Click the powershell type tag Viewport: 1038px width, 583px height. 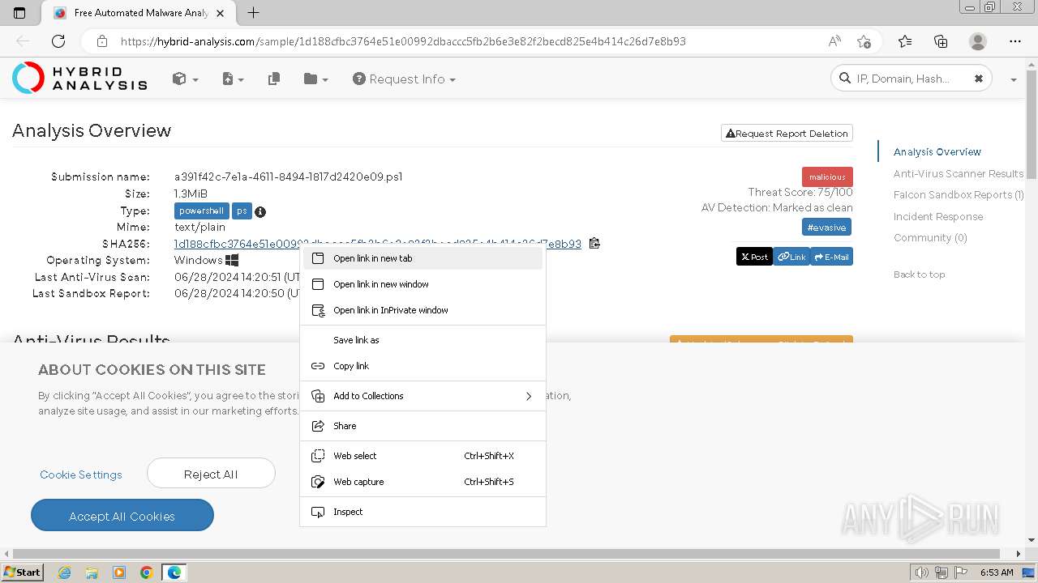(x=202, y=211)
